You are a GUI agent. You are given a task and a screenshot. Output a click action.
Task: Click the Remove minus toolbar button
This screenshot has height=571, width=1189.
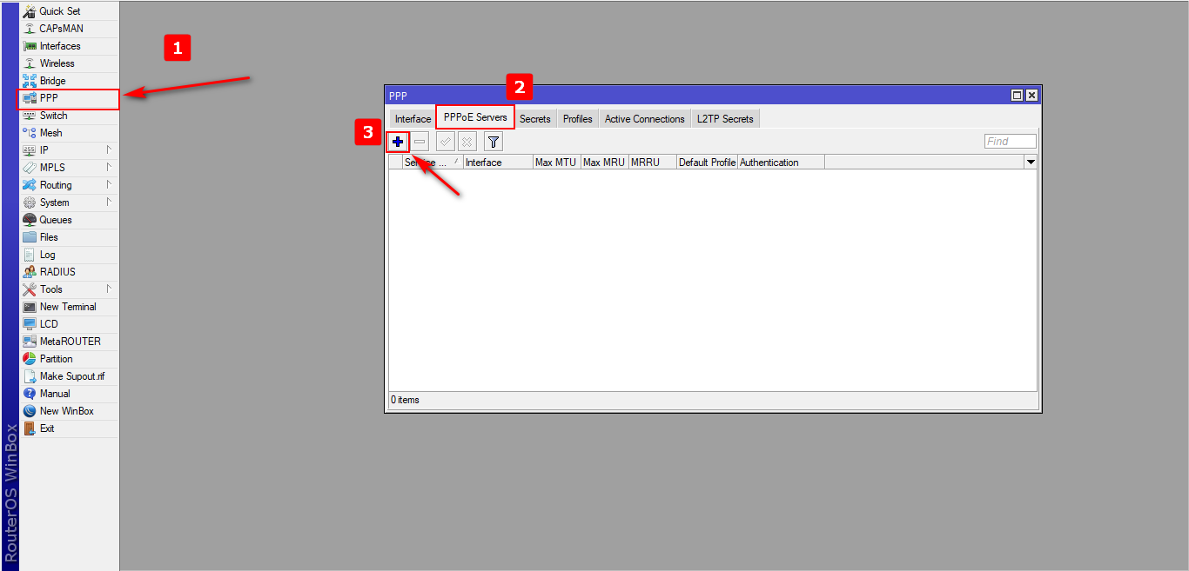[x=420, y=142]
